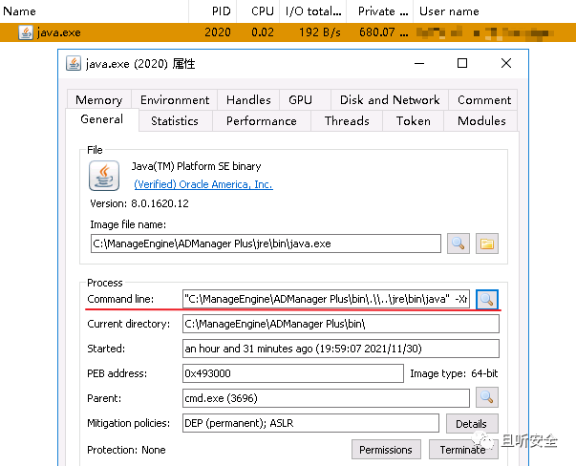
Task: Switch to the Memory tab
Action: click(x=98, y=100)
